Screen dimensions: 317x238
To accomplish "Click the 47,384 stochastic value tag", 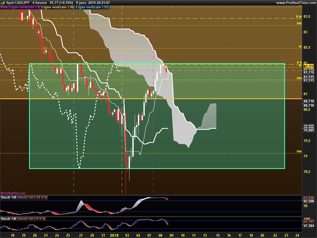I will [309, 226].
